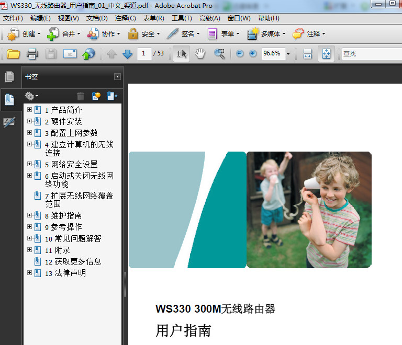402x345 pixels.
Task: Click the Open file folder icon
Action: click(13, 54)
